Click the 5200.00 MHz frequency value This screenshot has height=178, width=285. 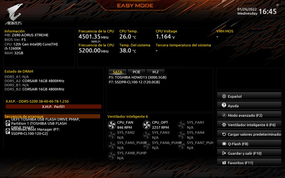tap(94, 51)
